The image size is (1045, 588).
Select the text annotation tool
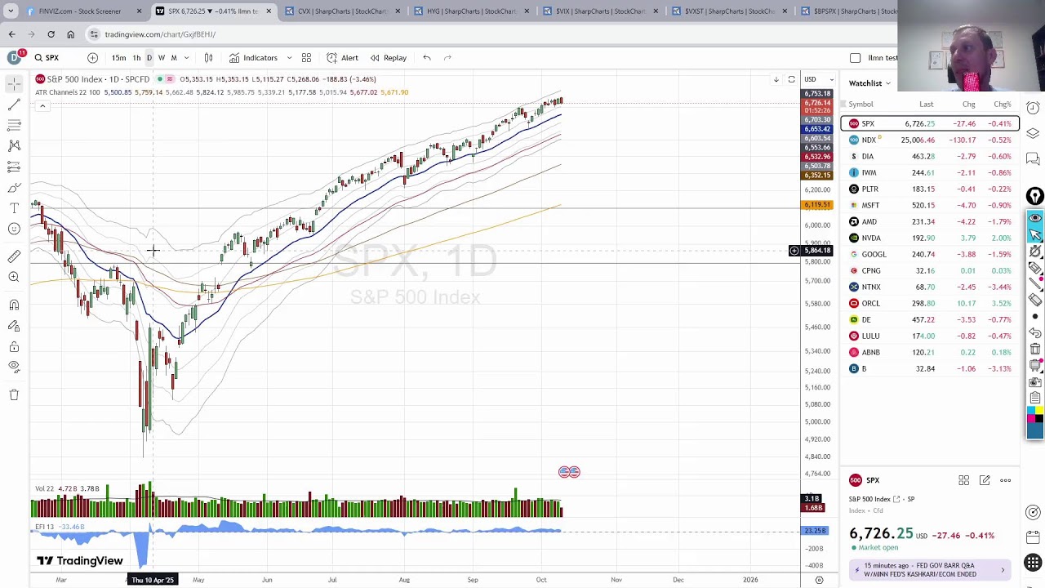[14, 208]
